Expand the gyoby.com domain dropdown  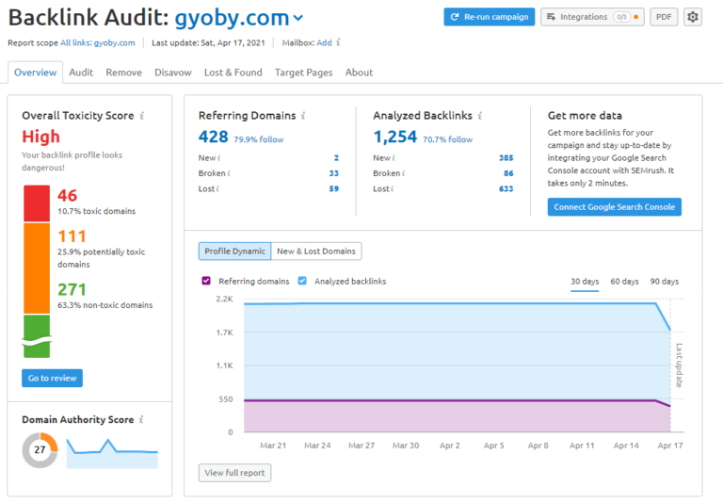[x=298, y=18]
